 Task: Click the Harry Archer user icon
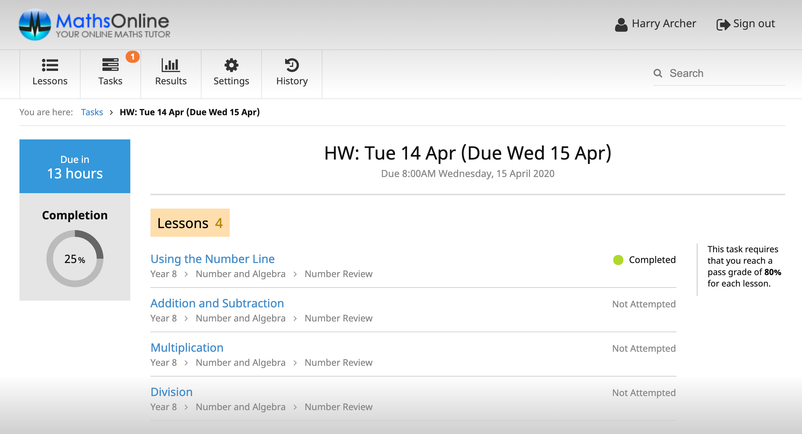pos(621,24)
